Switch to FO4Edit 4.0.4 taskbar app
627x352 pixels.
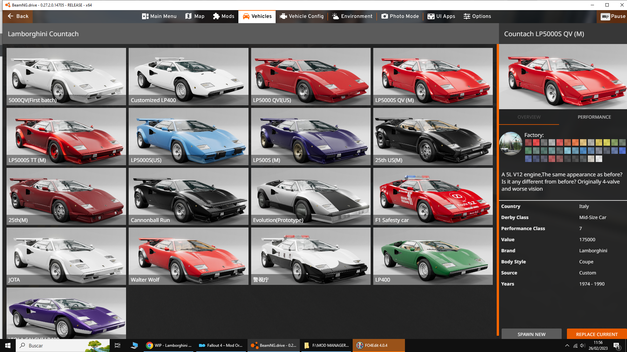(x=378, y=345)
